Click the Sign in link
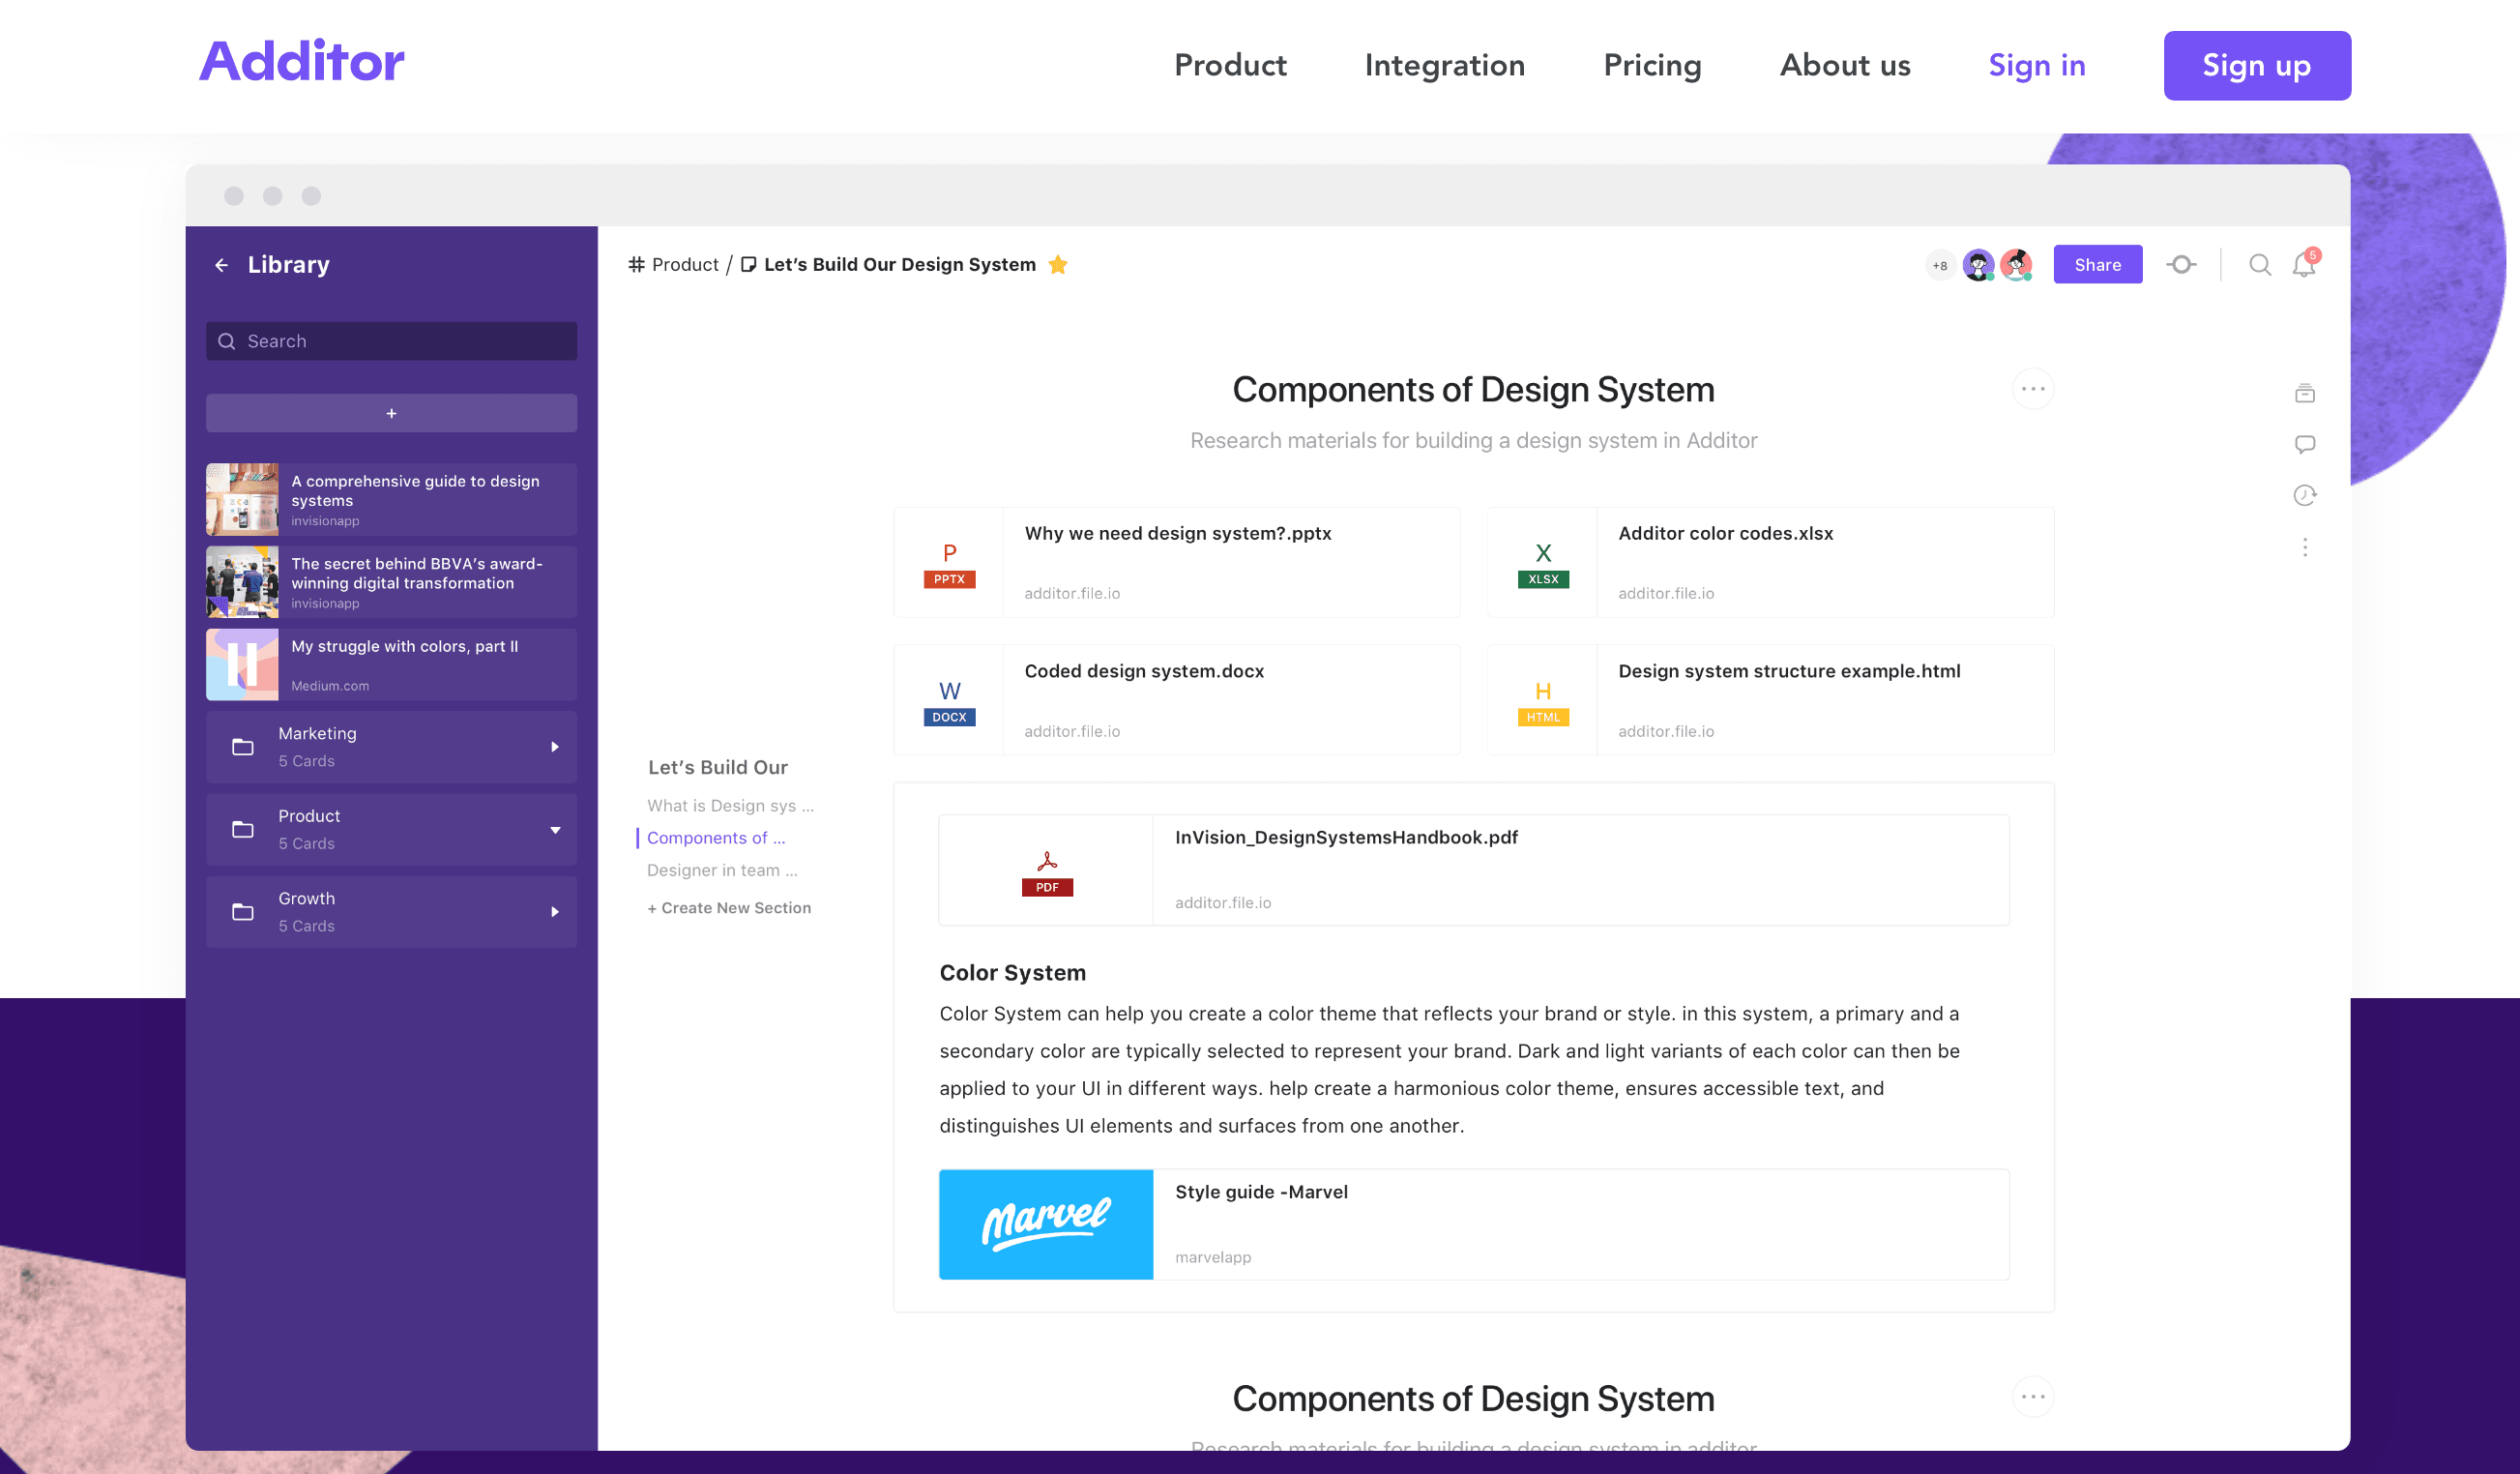The height and width of the screenshot is (1474, 2520). 2037,65
